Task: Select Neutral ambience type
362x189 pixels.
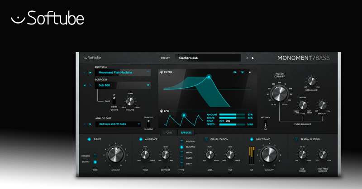Action: coord(182,142)
